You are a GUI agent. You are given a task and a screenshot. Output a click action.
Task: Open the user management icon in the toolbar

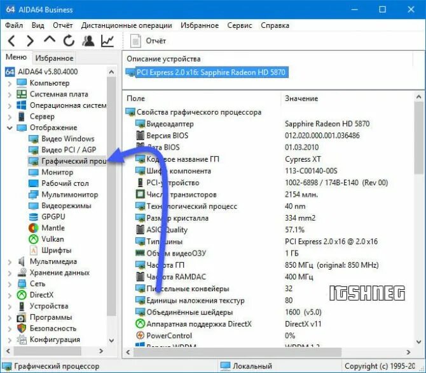[x=88, y=41]
